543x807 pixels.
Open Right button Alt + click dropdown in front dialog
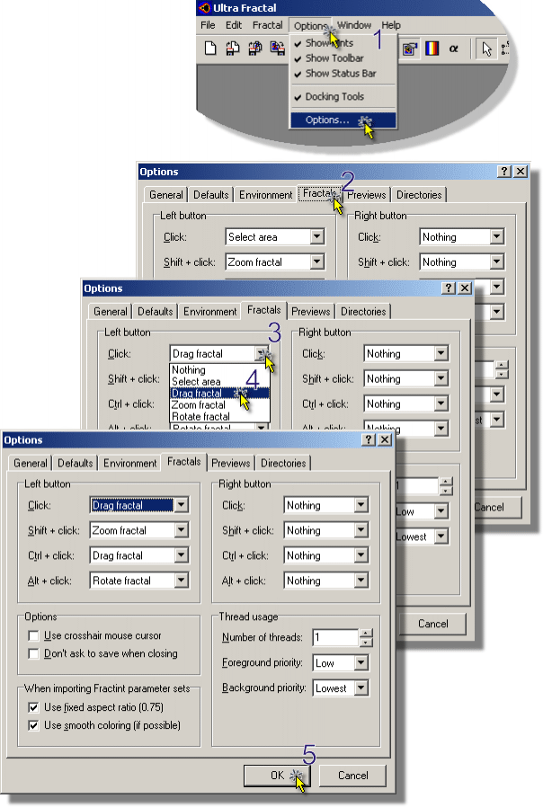coord(361,581)
